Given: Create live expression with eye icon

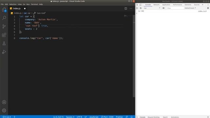Looking at the screenshot, I should [x=163, y=8].
